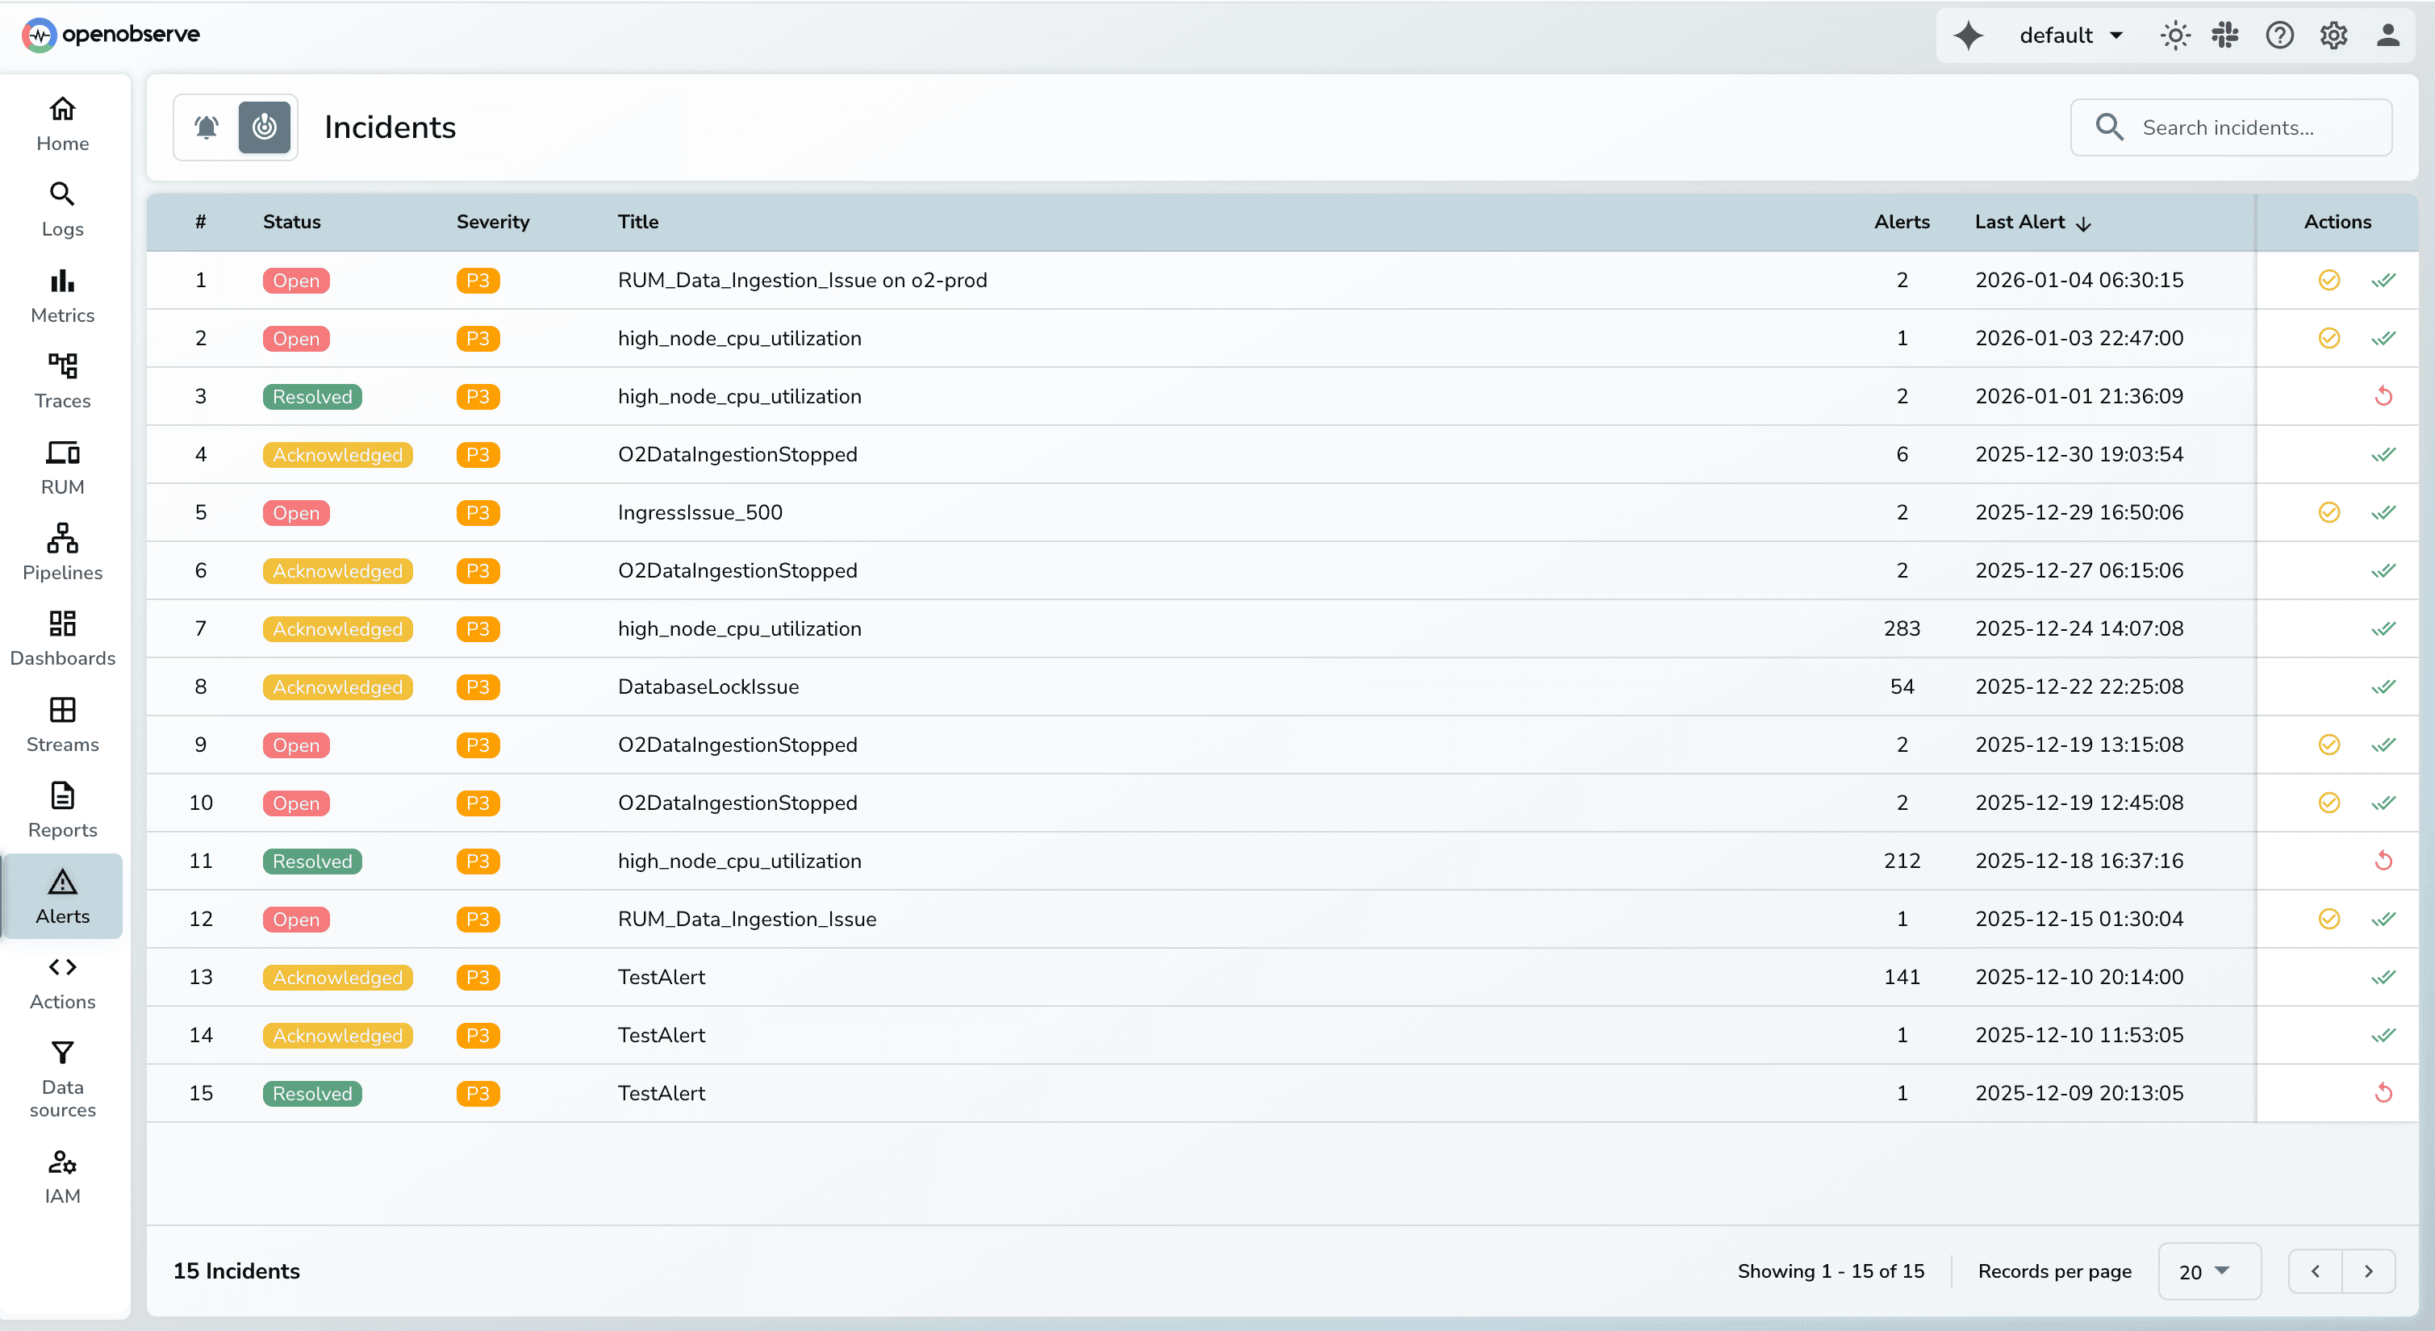Go to the next incidents page
Viewport: 2435px width, 1331px height.
pos(2369,1271)
